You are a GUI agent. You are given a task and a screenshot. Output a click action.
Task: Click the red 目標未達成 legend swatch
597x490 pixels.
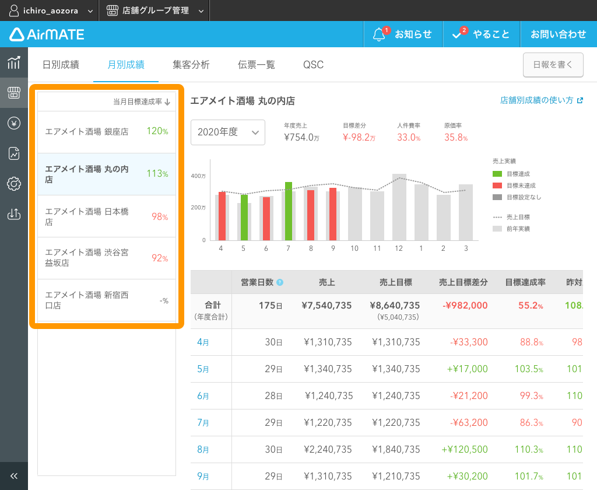pyautogui.click(x=497, y=185)
